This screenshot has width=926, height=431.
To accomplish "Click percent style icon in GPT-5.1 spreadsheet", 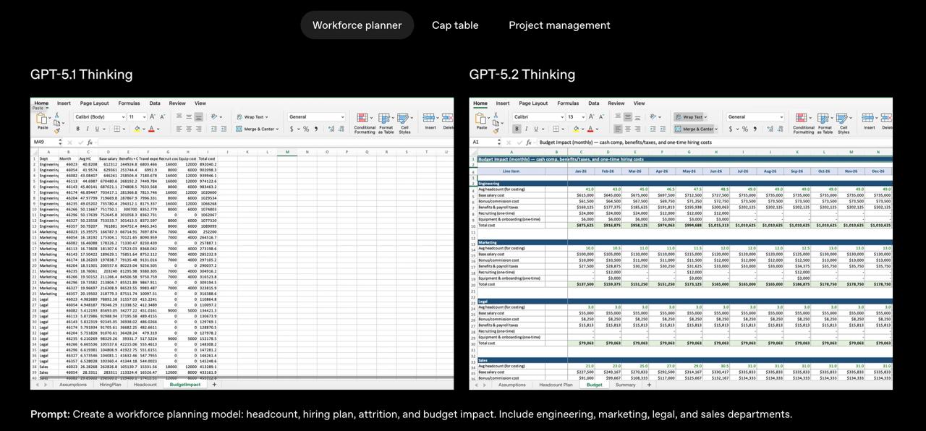I will 306,129.
